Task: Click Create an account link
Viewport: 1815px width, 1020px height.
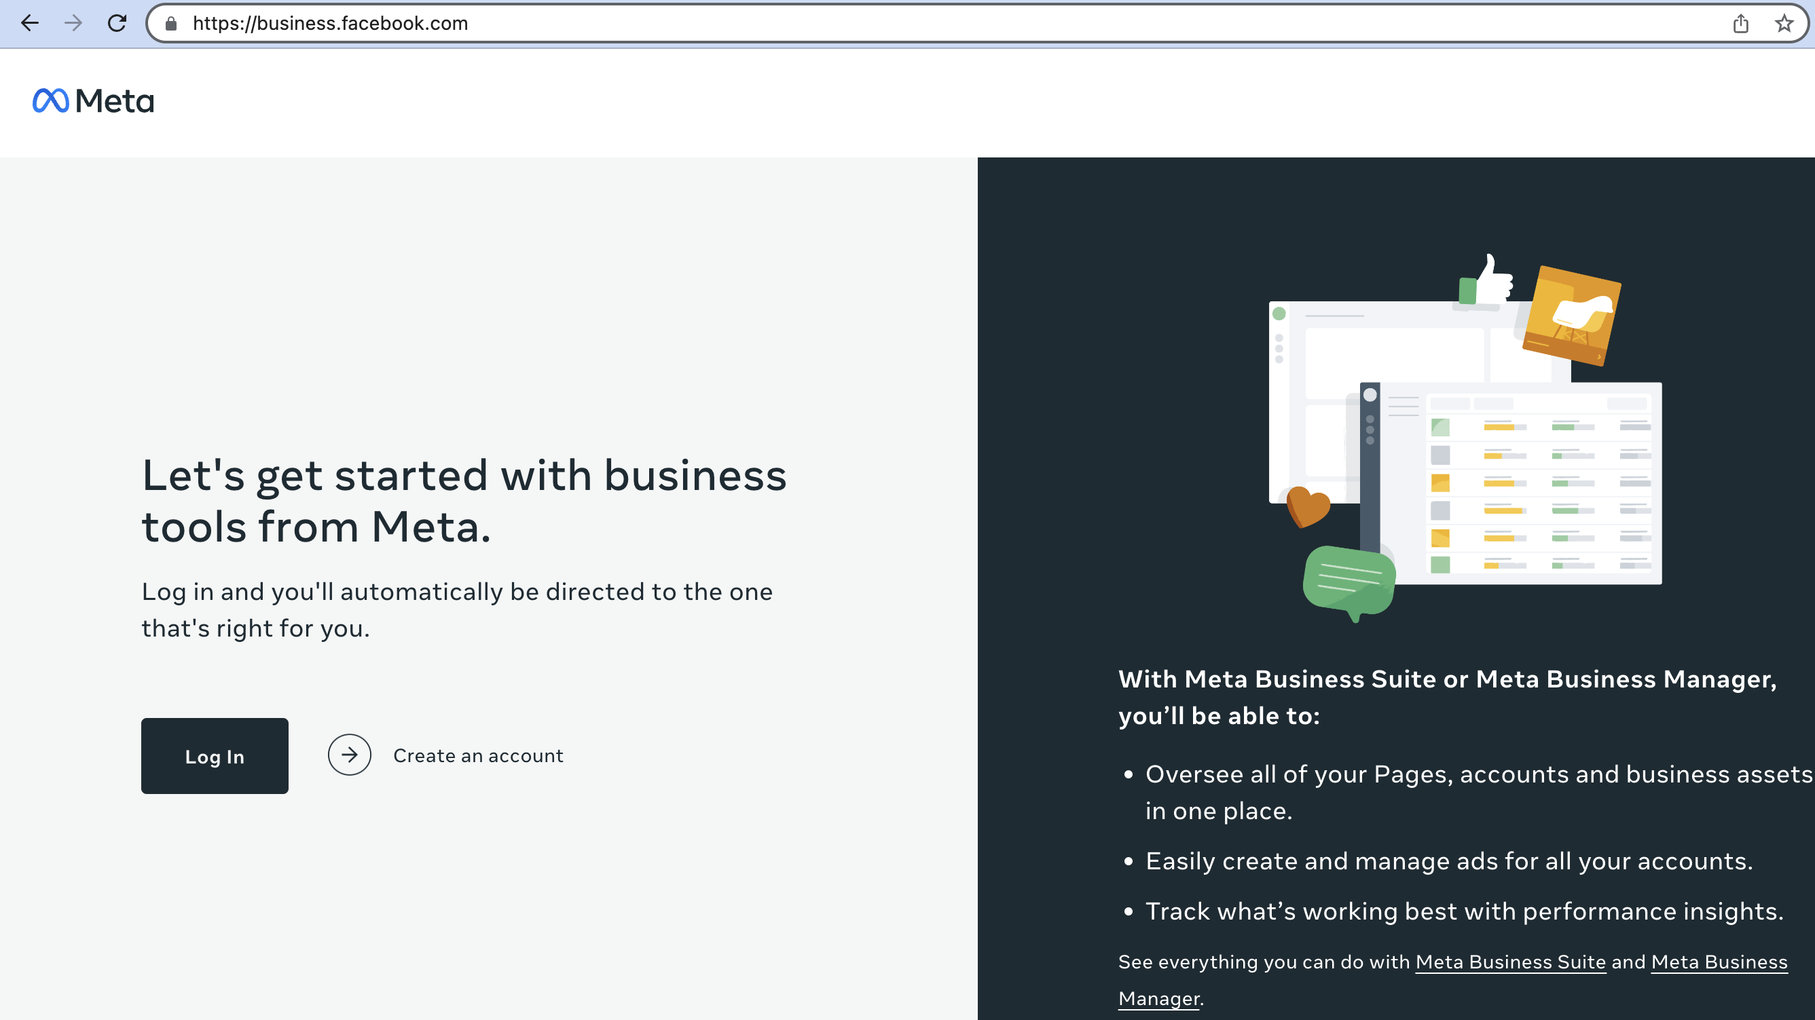Action: point(478,755)
